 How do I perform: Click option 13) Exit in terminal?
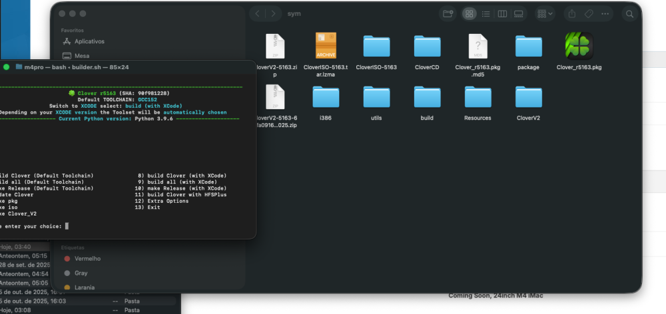click(147, 207)
